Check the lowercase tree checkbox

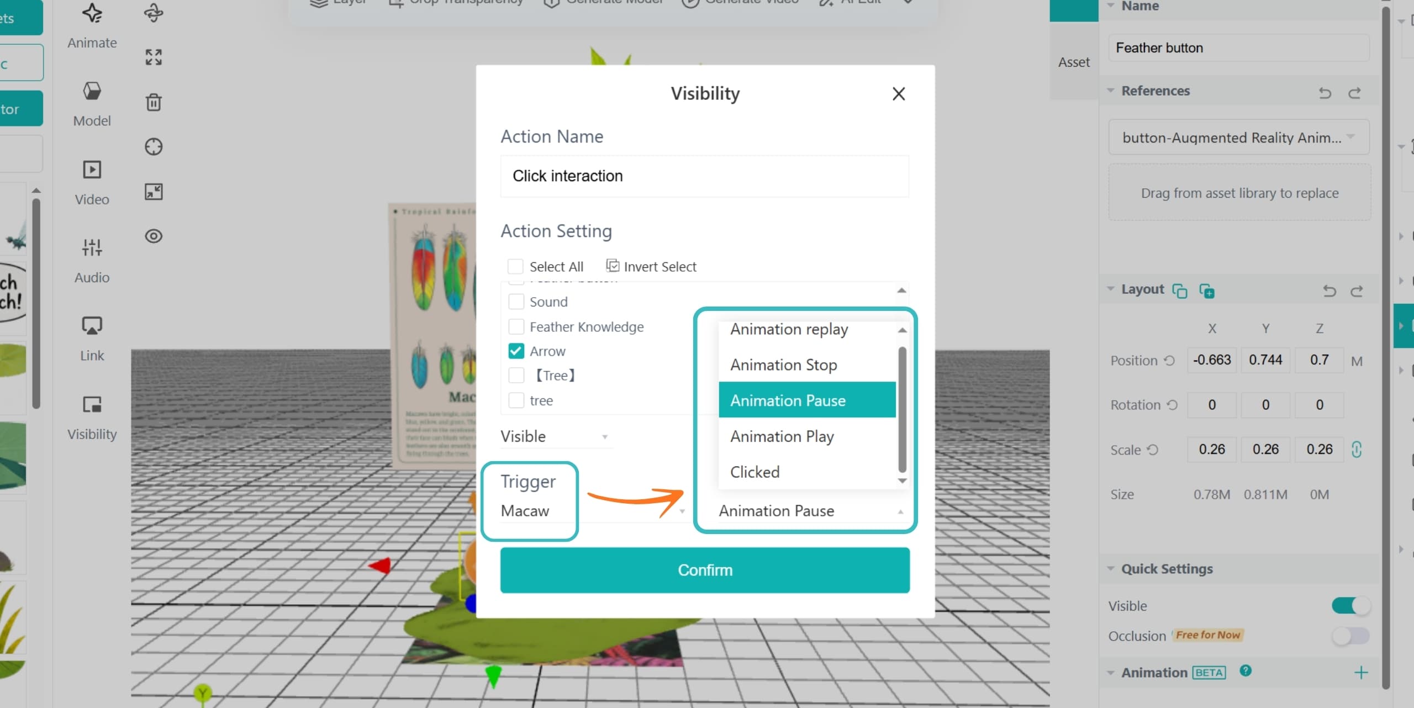click(516, 400)
